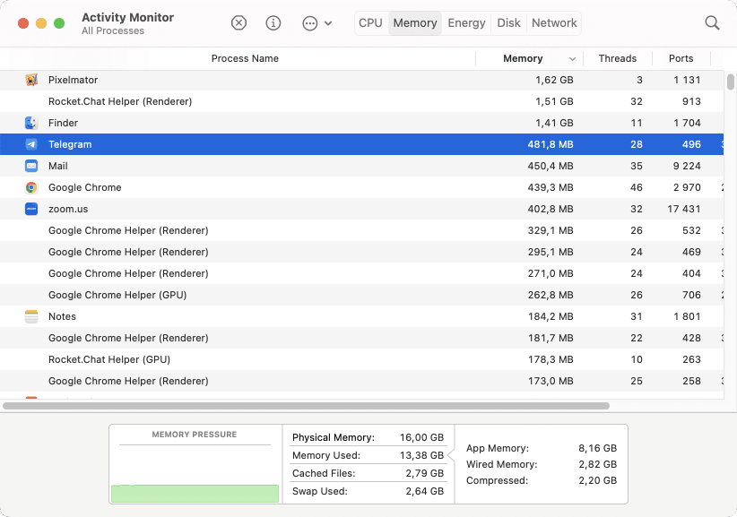Select the Rocket.Chat Helper (Renderer) row
Screen dimensions: 737x517
(361, 101)
